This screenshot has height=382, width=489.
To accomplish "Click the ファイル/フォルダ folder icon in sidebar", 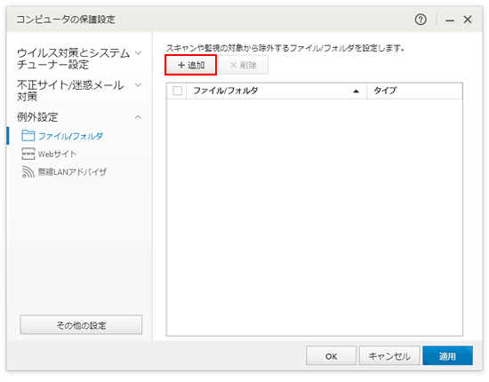I will pyautogui.click(x=28, y=136).
